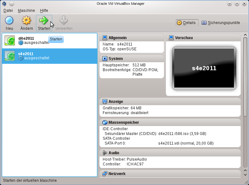Image resolution: width=249 pixels, height=185 pixels.
Task: Click the Grafikspeicher: 64 MB line
Action: tap(122, 108)
